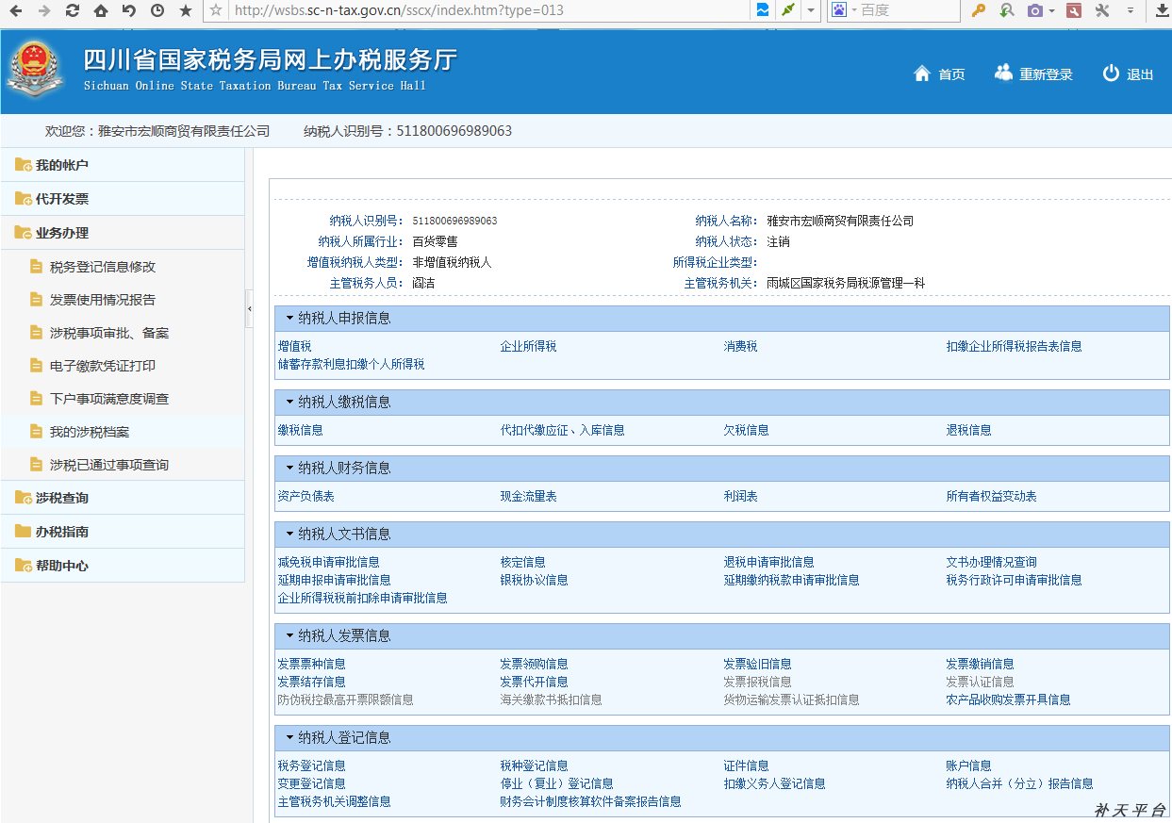This screenshot has height=823, width=1172.
Task: Open browsing history clock icon
Action: click(157, 10)
